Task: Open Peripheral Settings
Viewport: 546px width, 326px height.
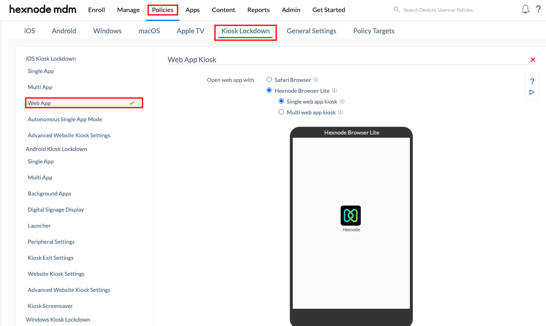Action: pos(51,242)
